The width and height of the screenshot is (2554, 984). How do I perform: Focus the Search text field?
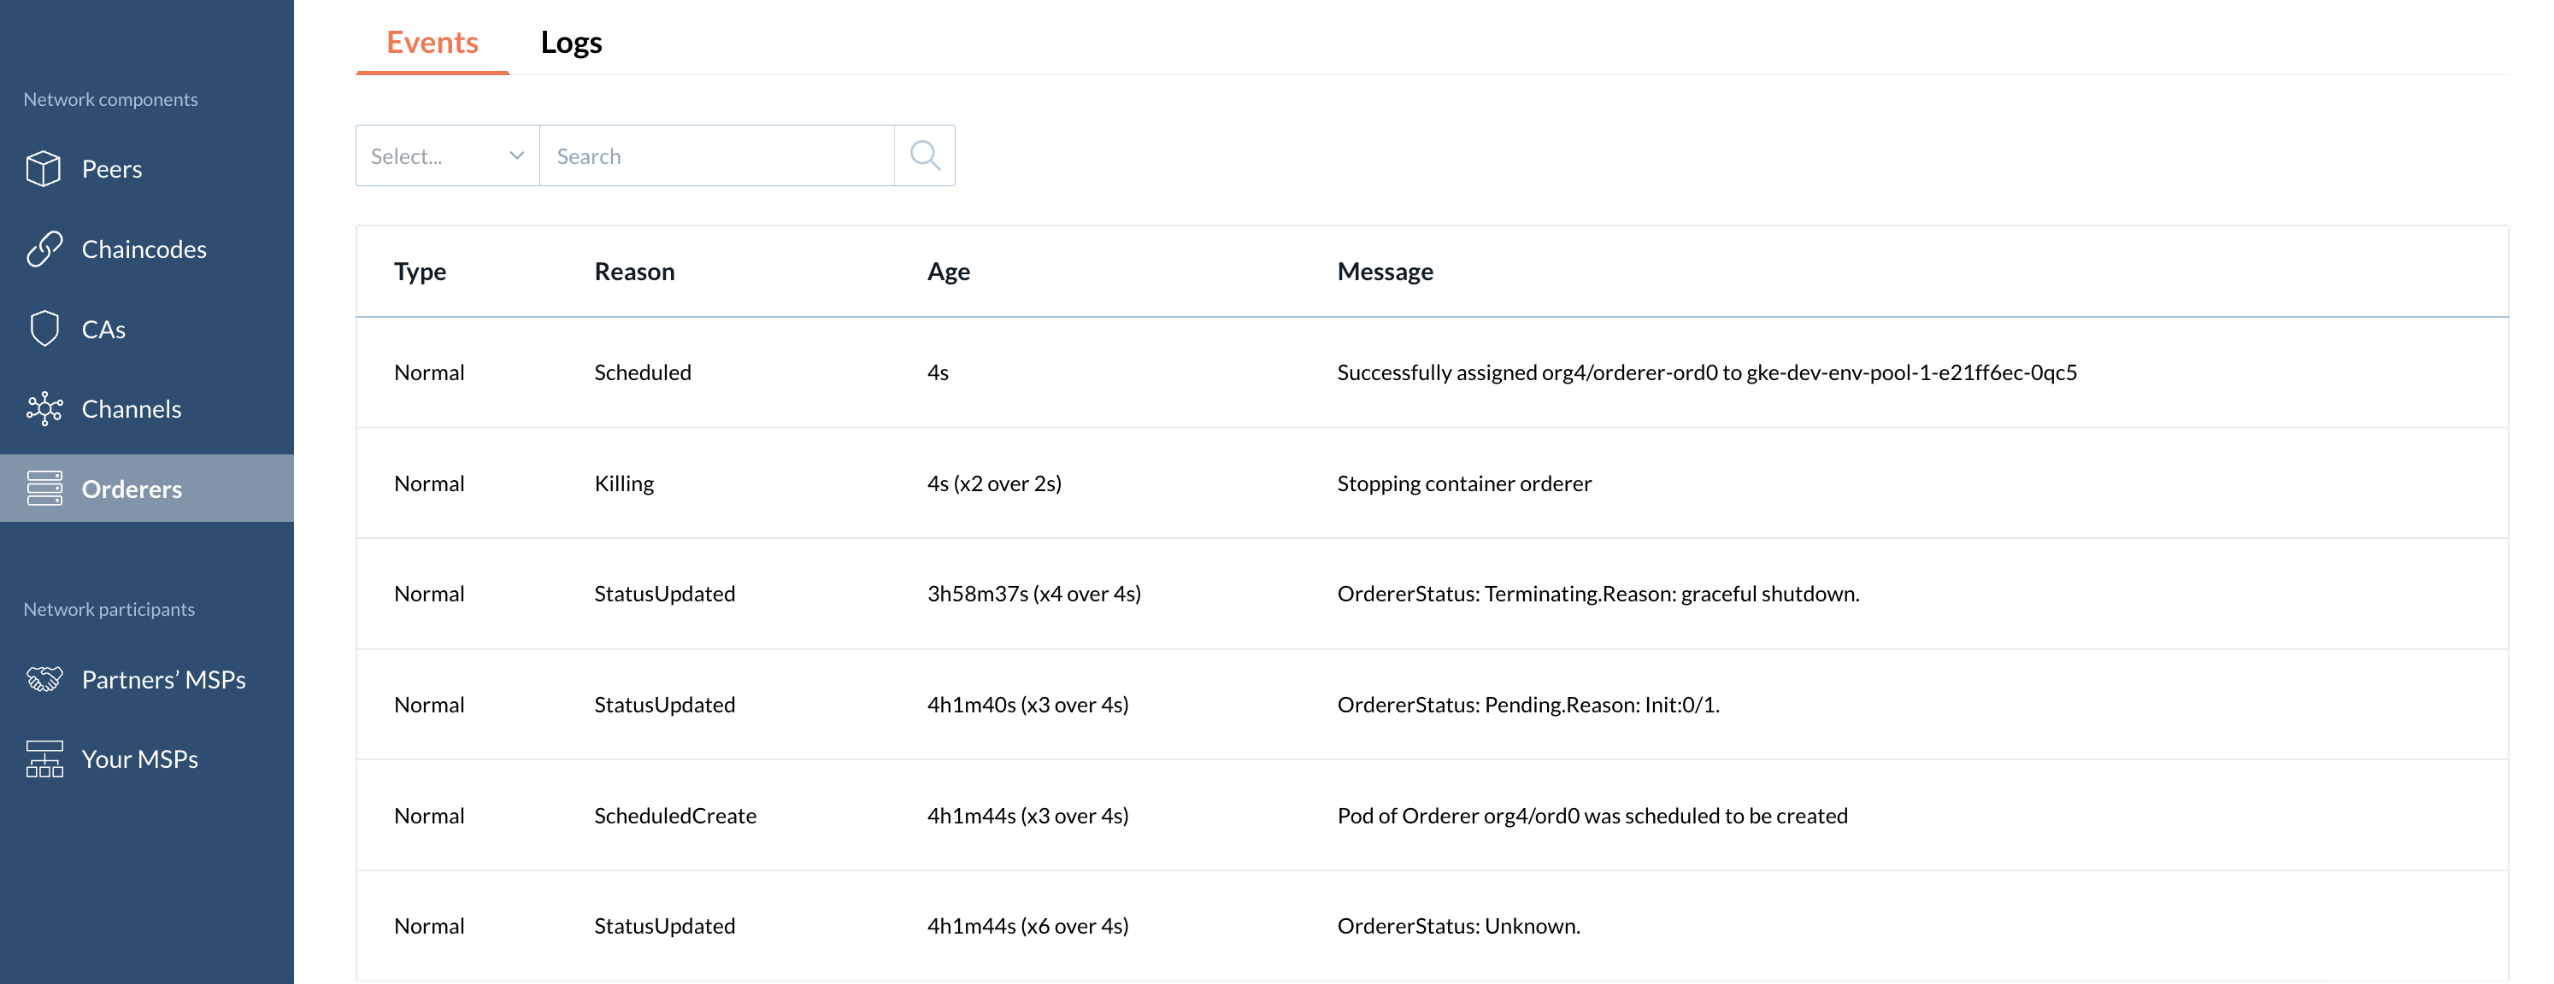(715, 155)
